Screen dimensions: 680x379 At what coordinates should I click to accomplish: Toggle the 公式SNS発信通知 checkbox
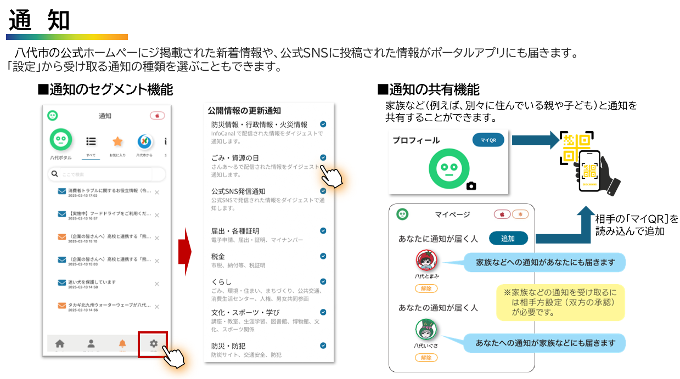[x=323, y=191]
